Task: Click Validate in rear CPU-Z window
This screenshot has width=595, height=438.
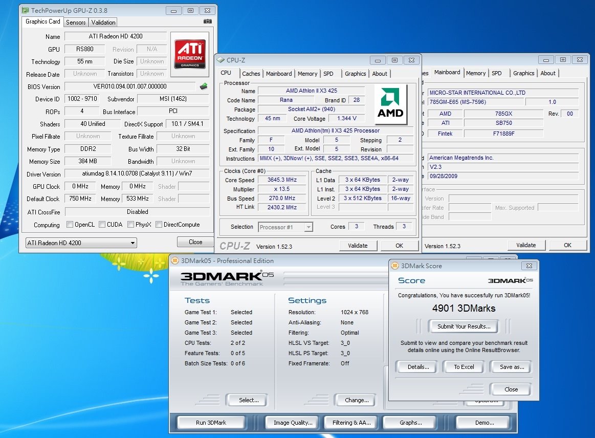Action: [526, 245]
